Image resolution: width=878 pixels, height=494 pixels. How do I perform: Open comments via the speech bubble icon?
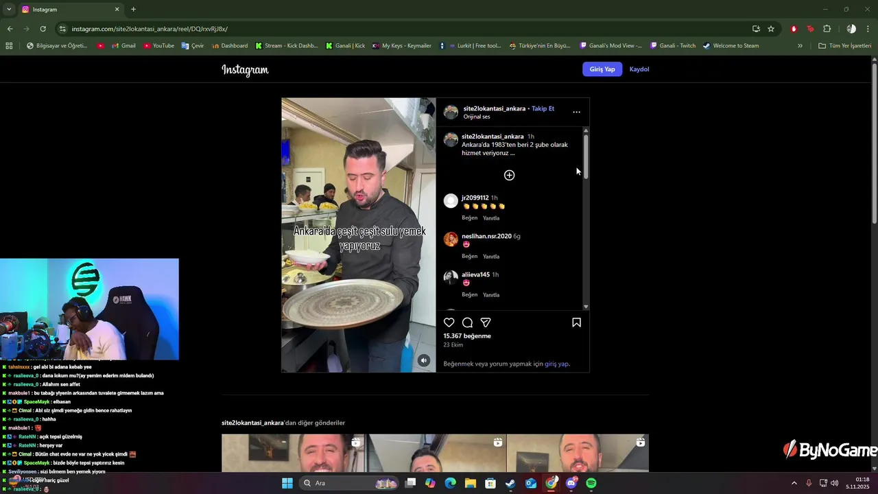[x=467, y=322]
